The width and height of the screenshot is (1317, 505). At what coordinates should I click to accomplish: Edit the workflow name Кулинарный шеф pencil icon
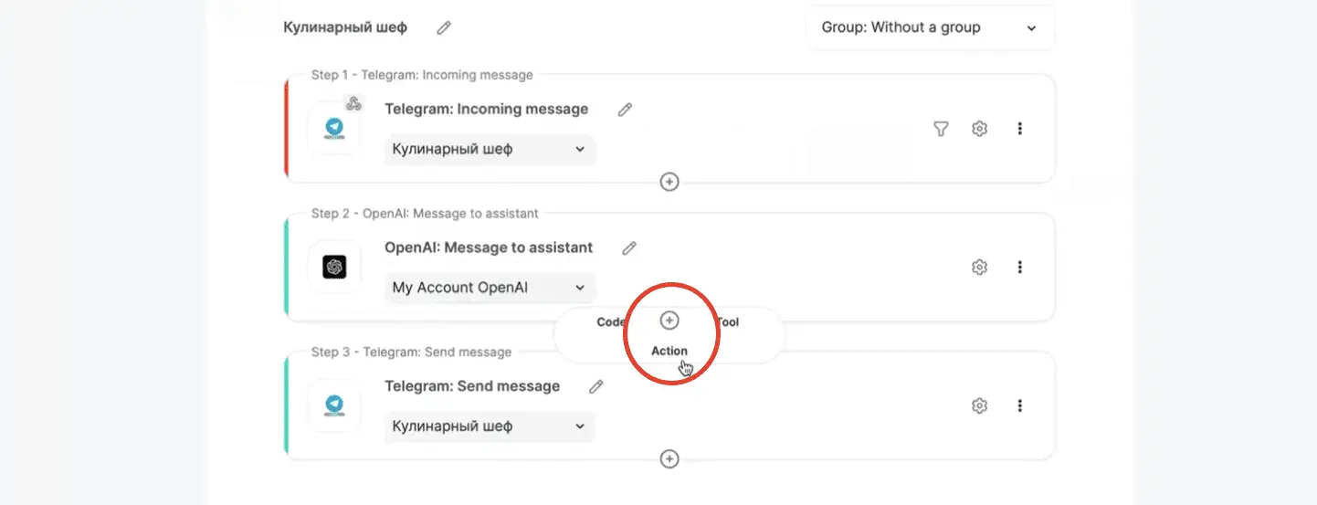click(444, 27)
